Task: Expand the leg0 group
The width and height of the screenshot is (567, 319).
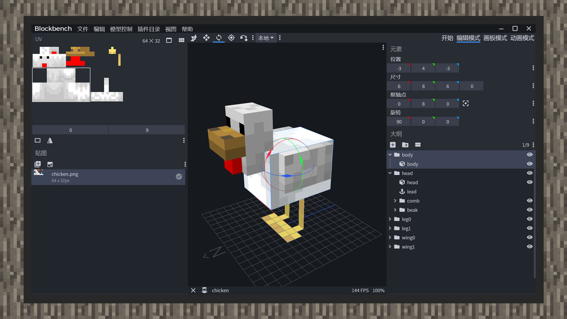Action: tap(390, 219)
